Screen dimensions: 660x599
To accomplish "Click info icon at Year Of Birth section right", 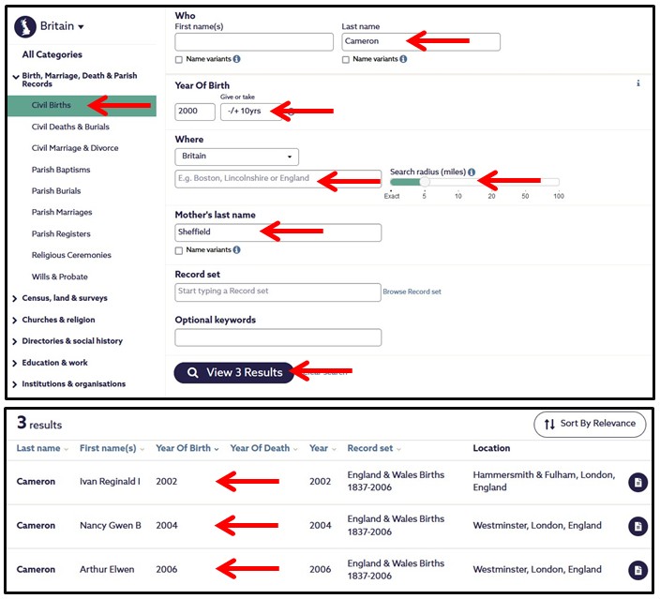I will pyautogui.click(x=638, y=83).
